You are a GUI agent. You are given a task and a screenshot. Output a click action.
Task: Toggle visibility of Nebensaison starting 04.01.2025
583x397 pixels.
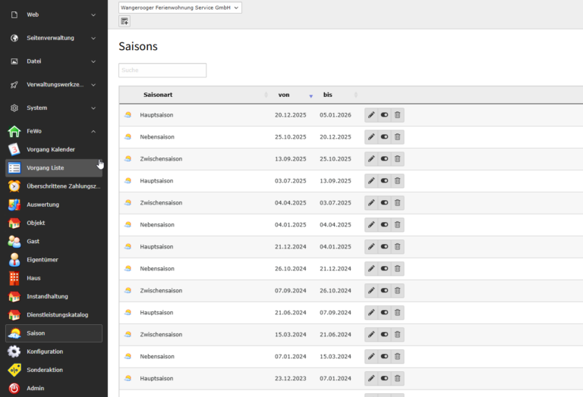[x=384, y=224]
